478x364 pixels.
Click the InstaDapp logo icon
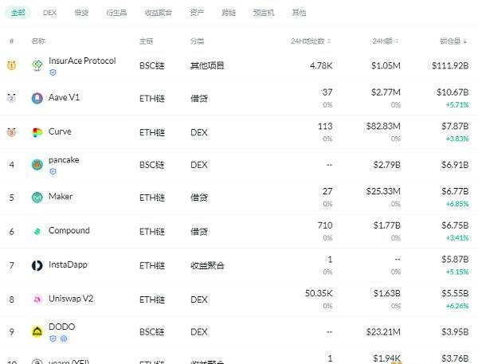pos(37,265)
